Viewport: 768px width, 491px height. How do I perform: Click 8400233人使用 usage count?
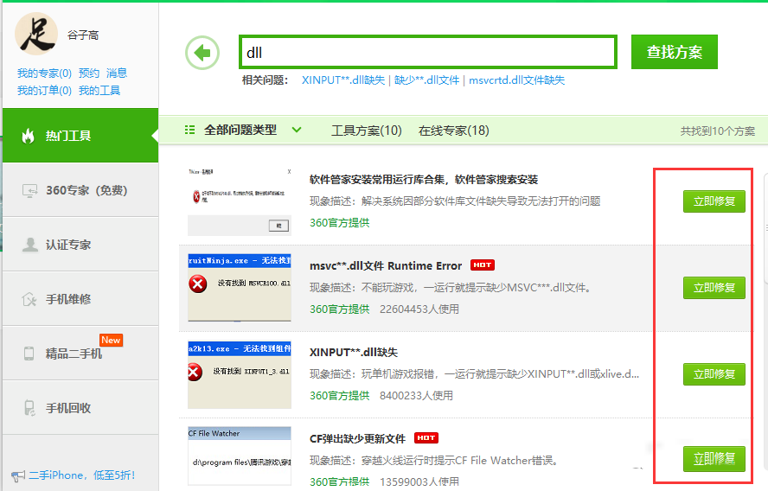(416, 396)
